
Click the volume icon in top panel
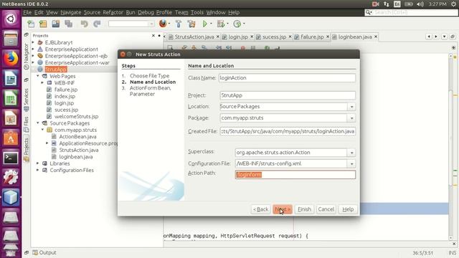[420, 4]
